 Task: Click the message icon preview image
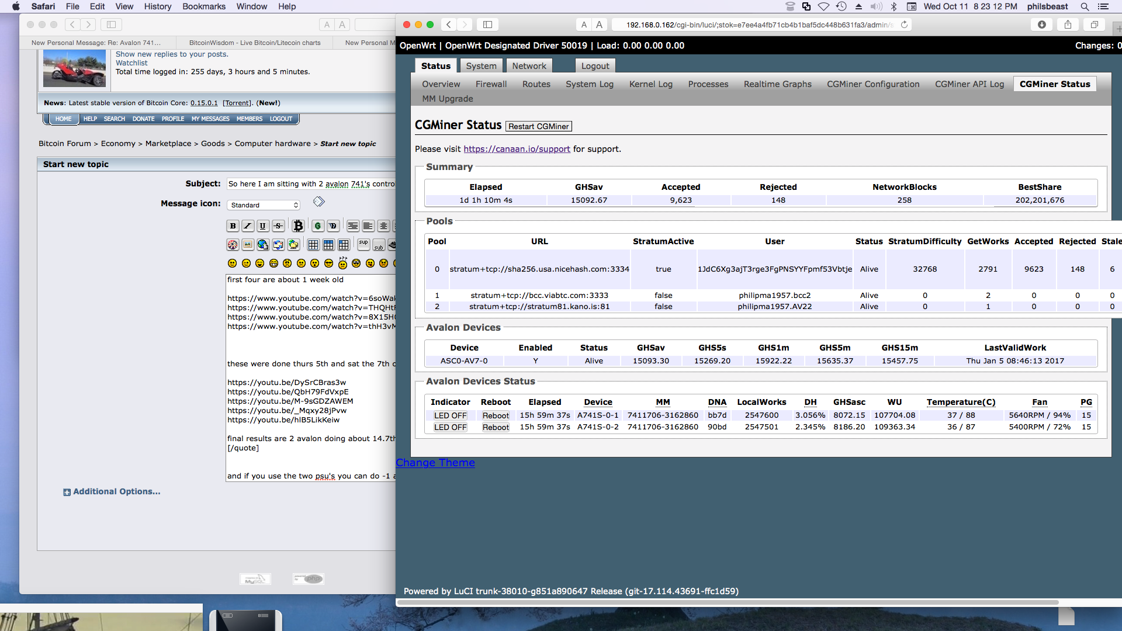point(318,202)
